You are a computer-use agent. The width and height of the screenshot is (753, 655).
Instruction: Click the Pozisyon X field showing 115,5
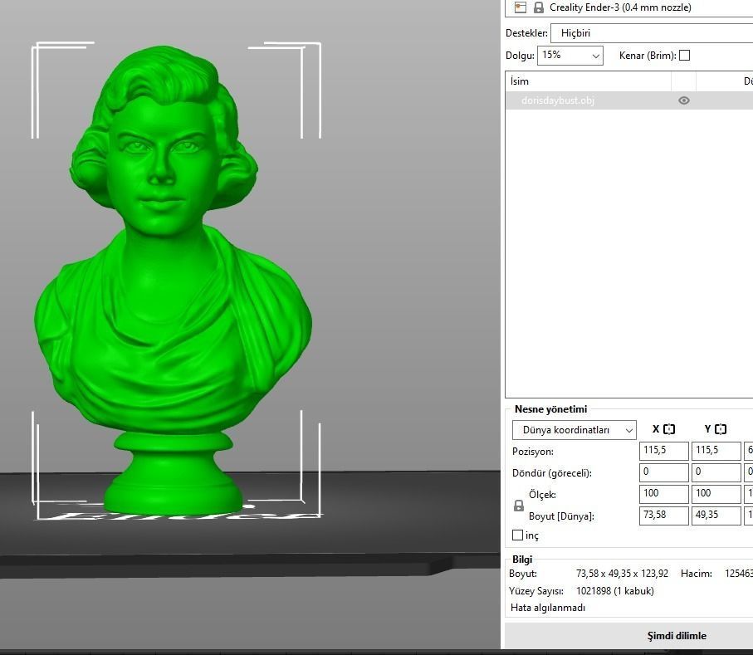[663, 451]
